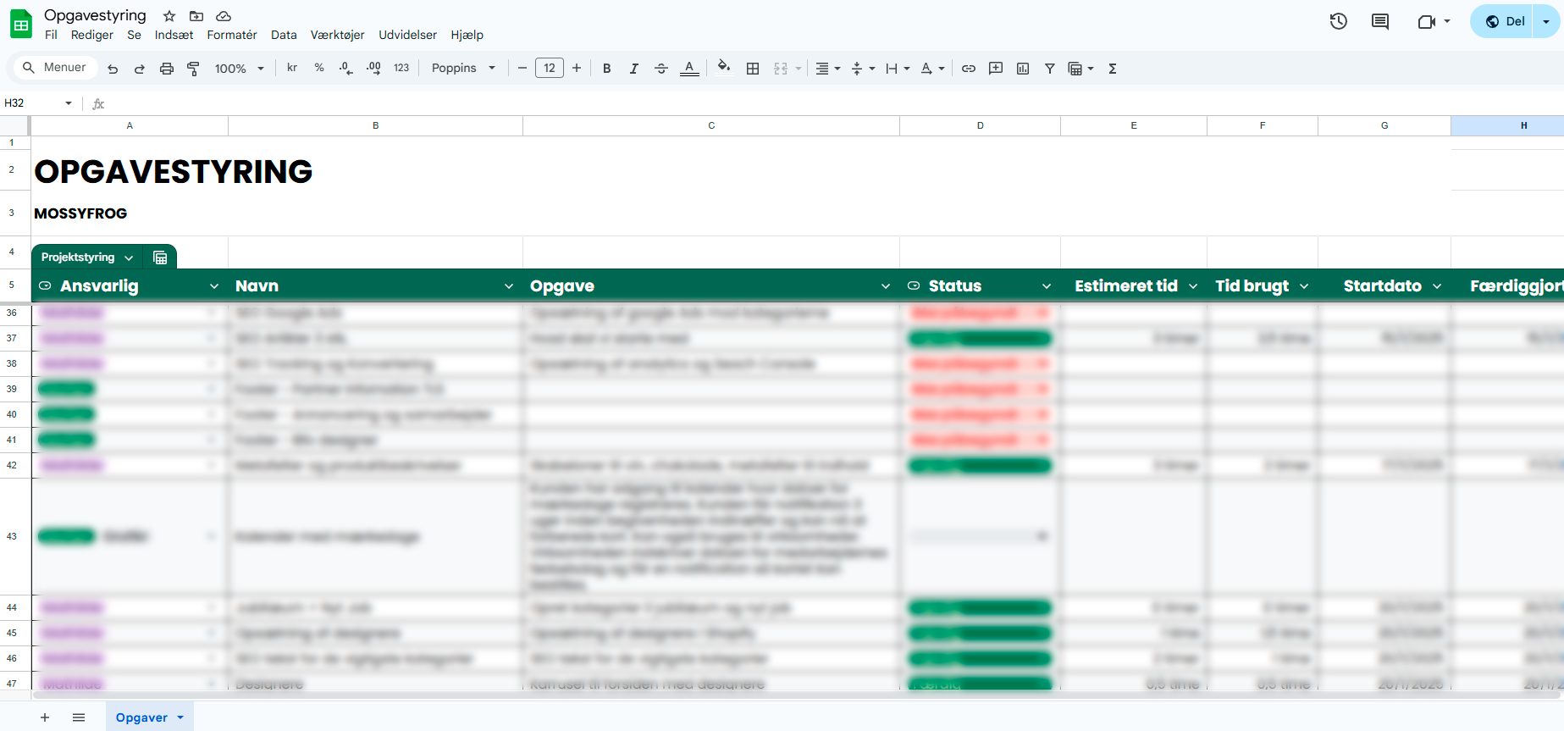Open Tid brugt column arrow

point(1304,286)
